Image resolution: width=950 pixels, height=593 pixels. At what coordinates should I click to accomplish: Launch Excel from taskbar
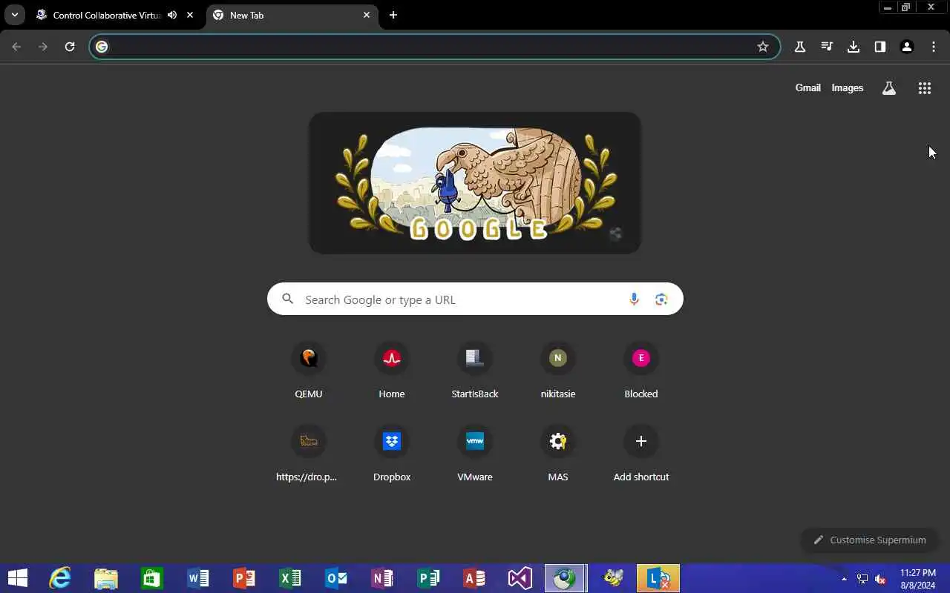(x=290, y=578)
